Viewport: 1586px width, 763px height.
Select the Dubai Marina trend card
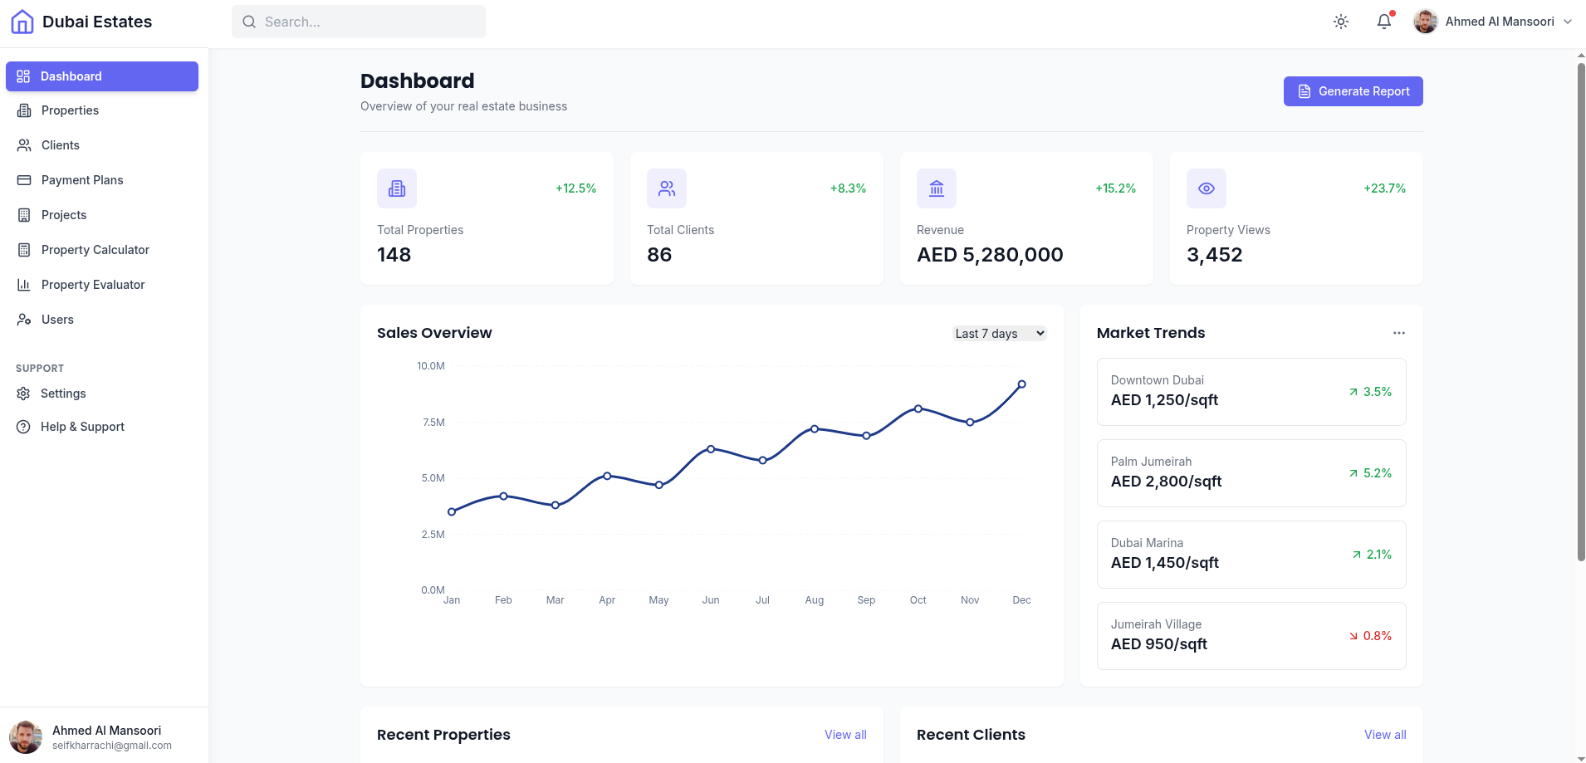[1251, 555]
